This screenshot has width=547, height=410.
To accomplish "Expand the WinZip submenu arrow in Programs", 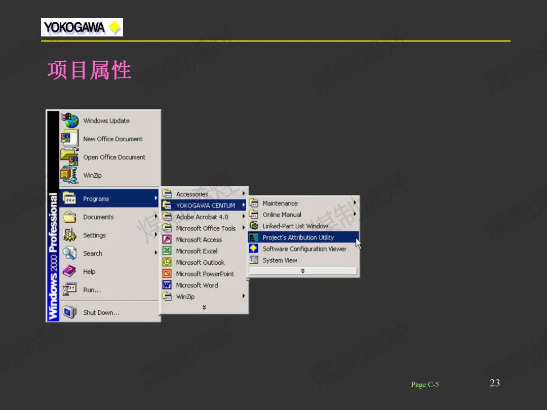I will click(x=244, y=296).
